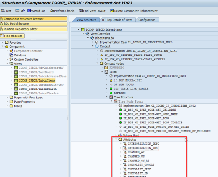Expand the Page Fragments folder

click(7, 102)
